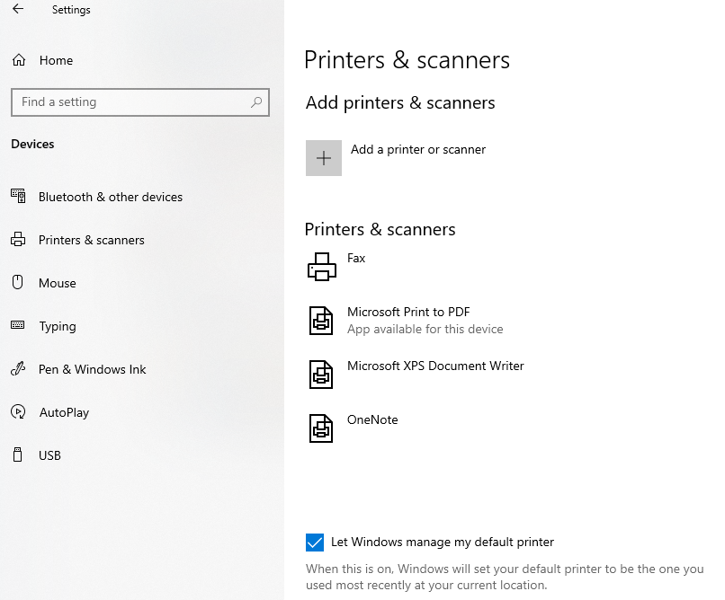Open the Typing settings page
This screenshot has width=725, height=600.
(58, 326)
